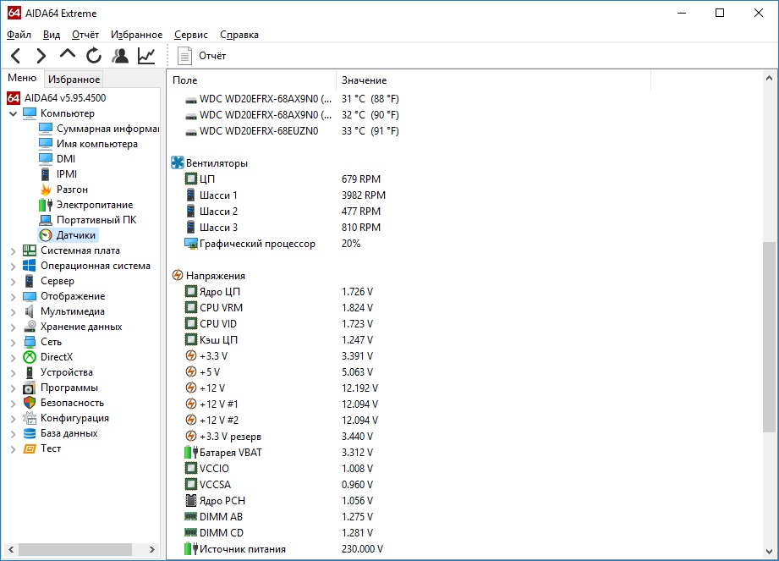Click the IPMI server icon
The height and width of the screenshot is (561, 779).
(45, 174)
